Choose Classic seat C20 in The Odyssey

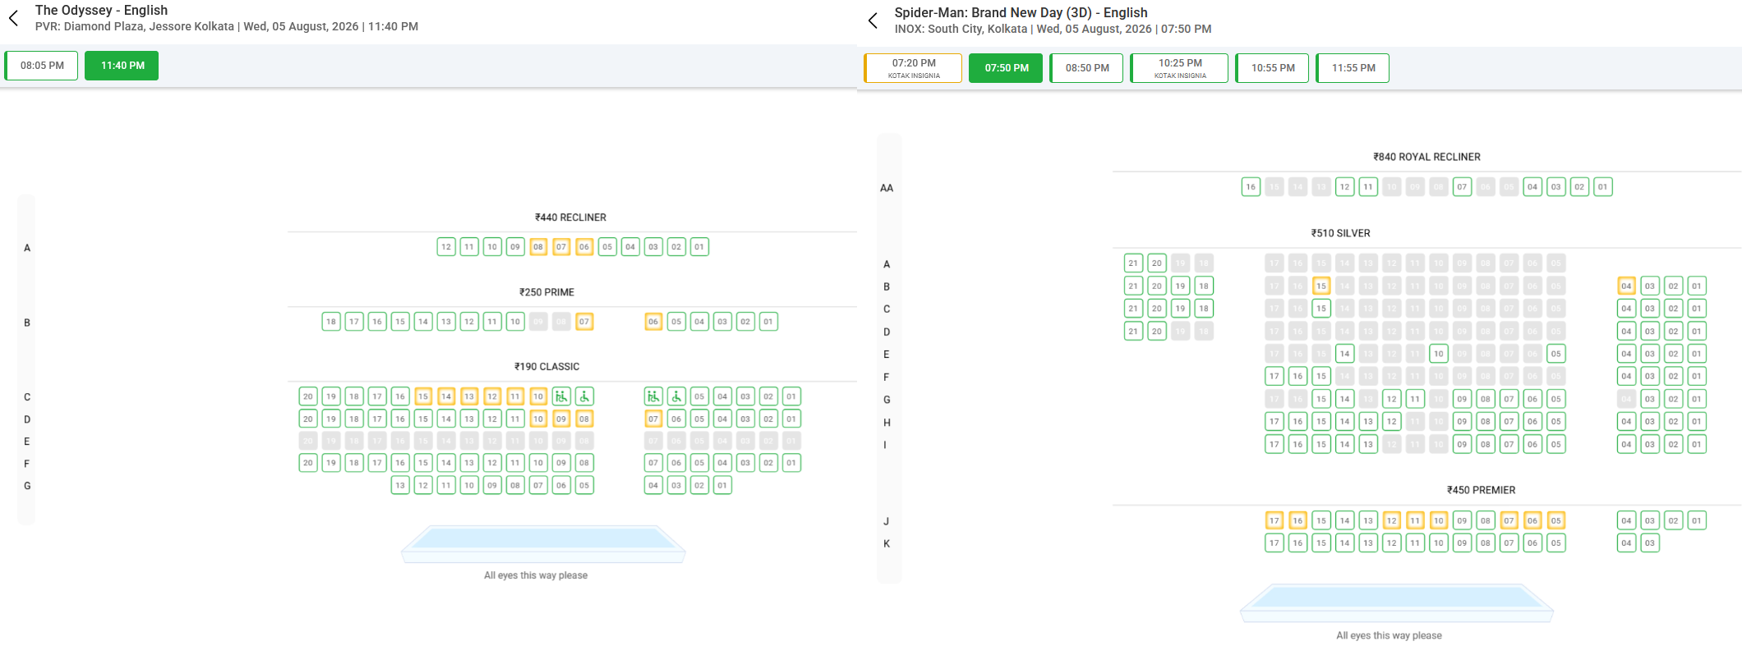point(308,396)
